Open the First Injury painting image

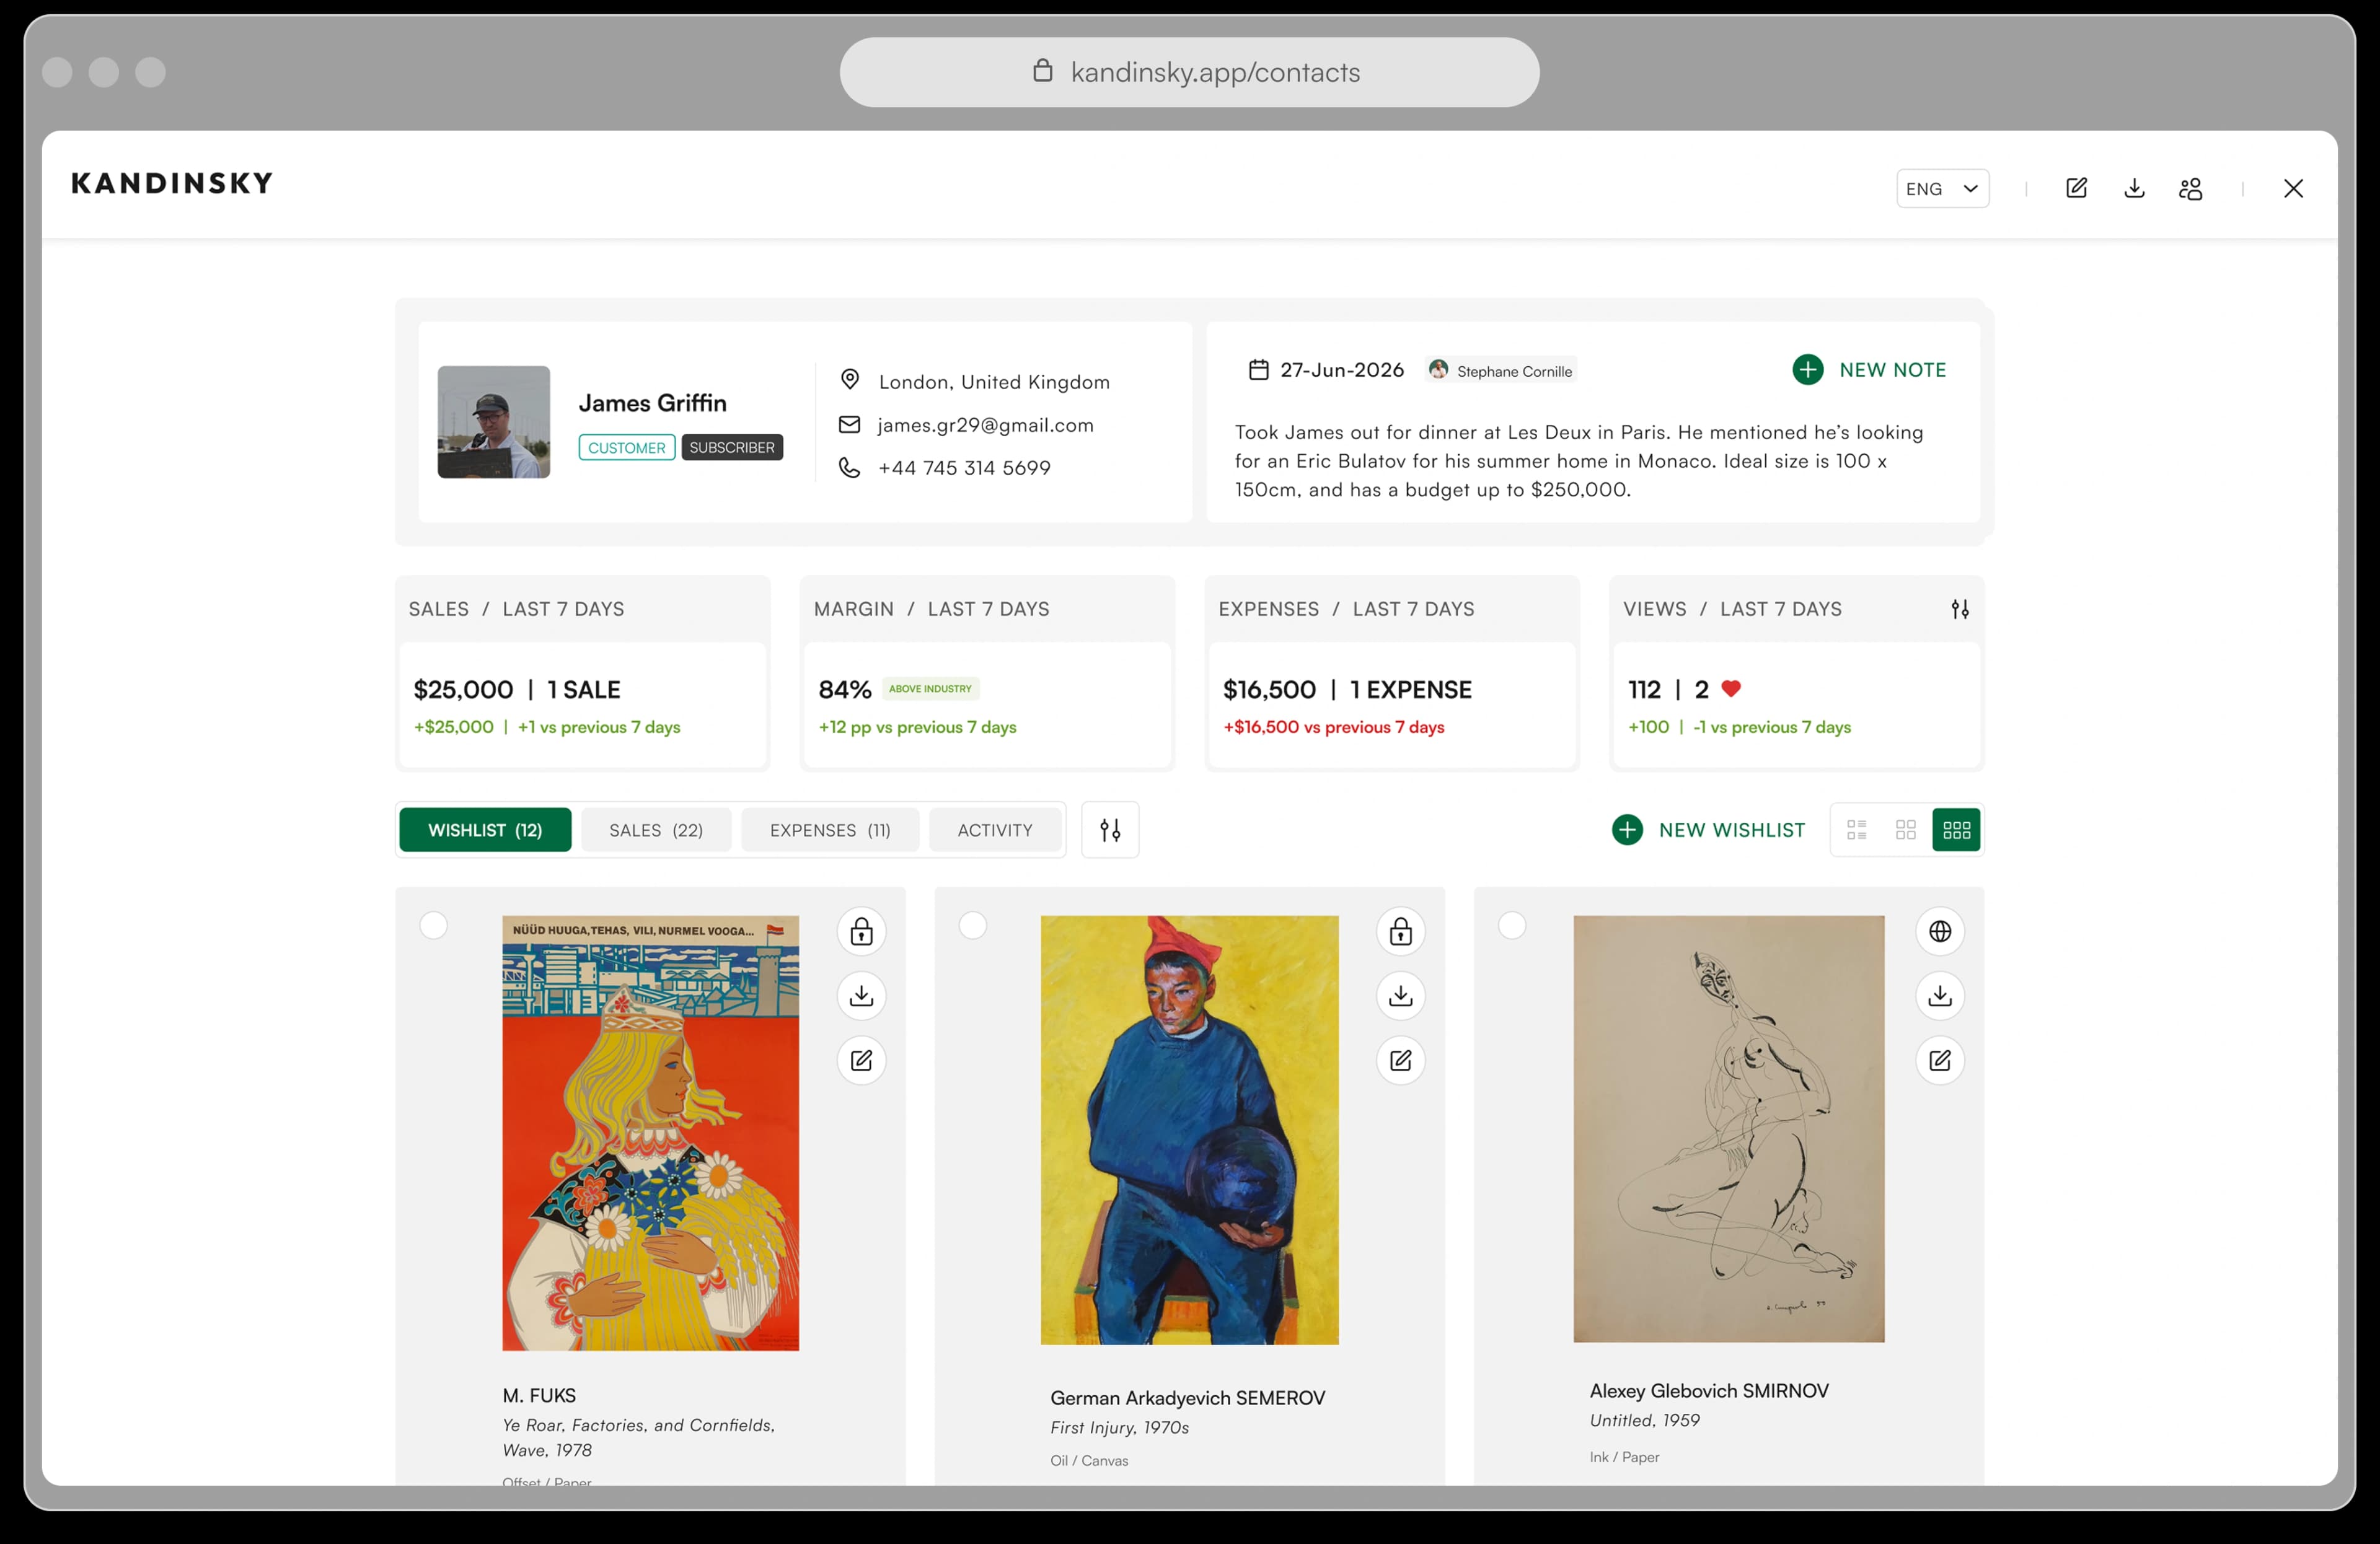tap(1189, 1129)
